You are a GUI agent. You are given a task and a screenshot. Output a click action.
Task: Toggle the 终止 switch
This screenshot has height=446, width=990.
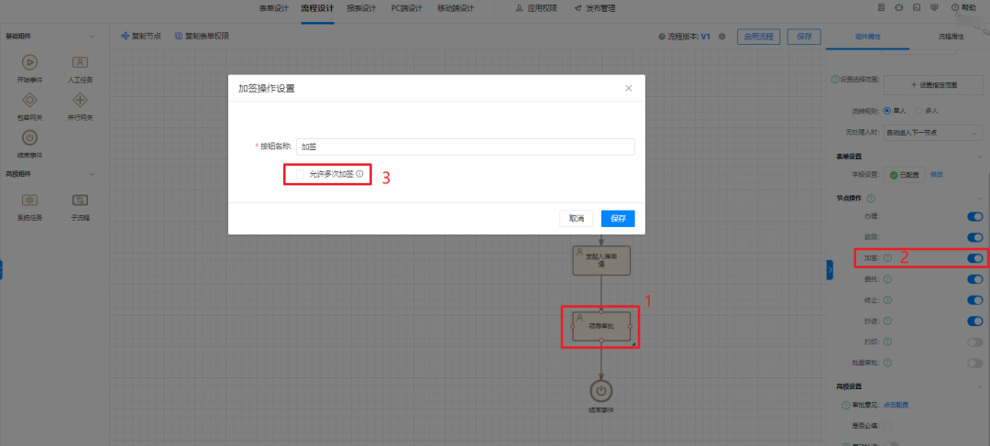(x=974, y=300)
